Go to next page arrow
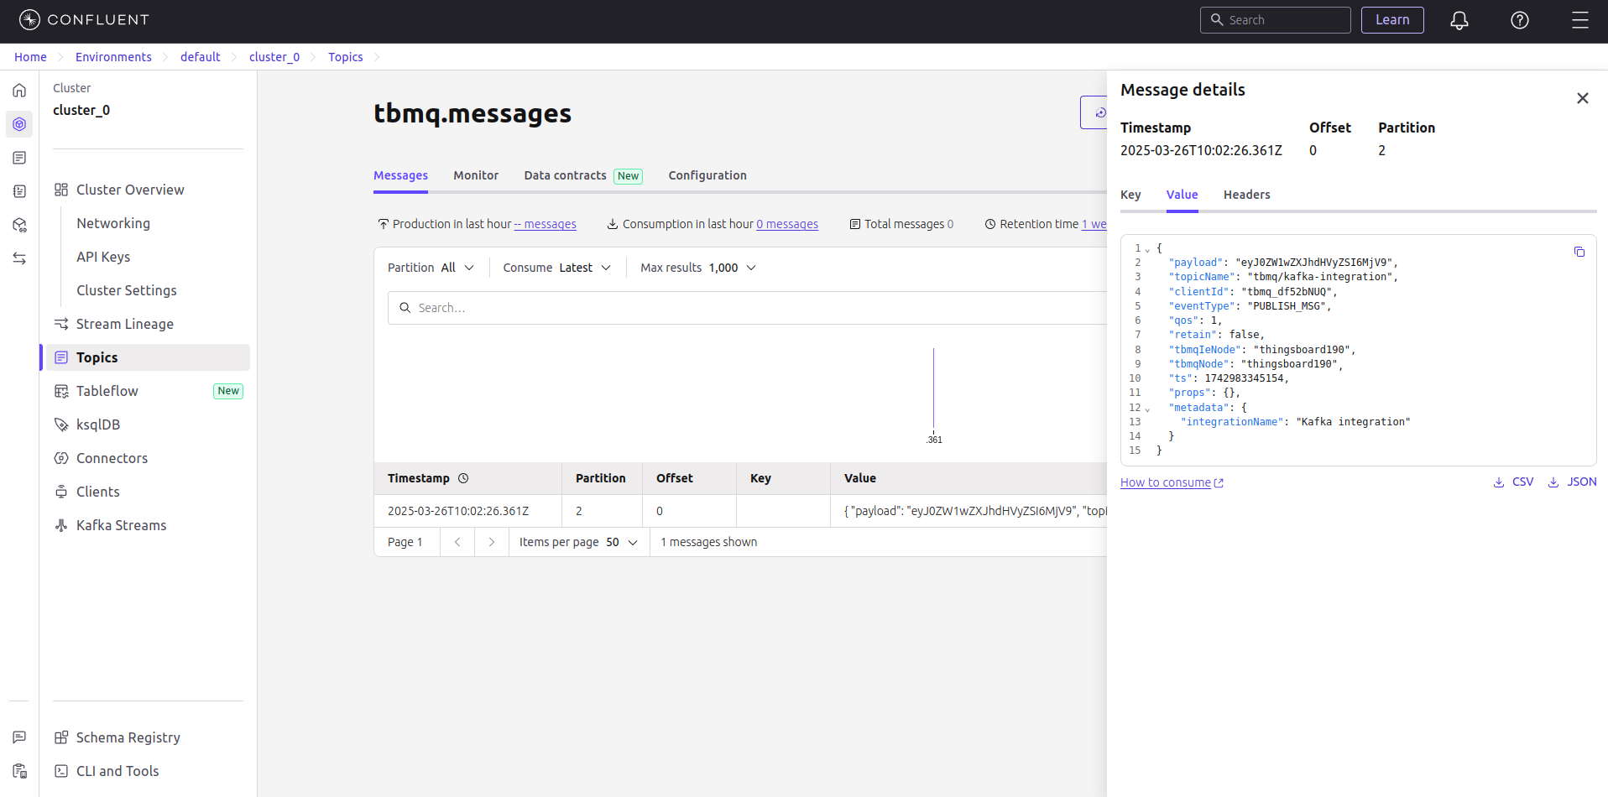This screenshot has width=1608, height=797. pyautogui.click(x=492, y=542)
